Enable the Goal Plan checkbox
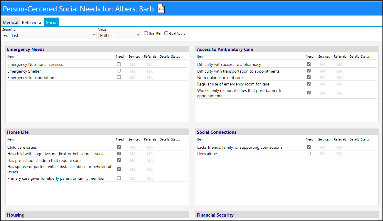The image size is (383, 221). click(146, 33)
